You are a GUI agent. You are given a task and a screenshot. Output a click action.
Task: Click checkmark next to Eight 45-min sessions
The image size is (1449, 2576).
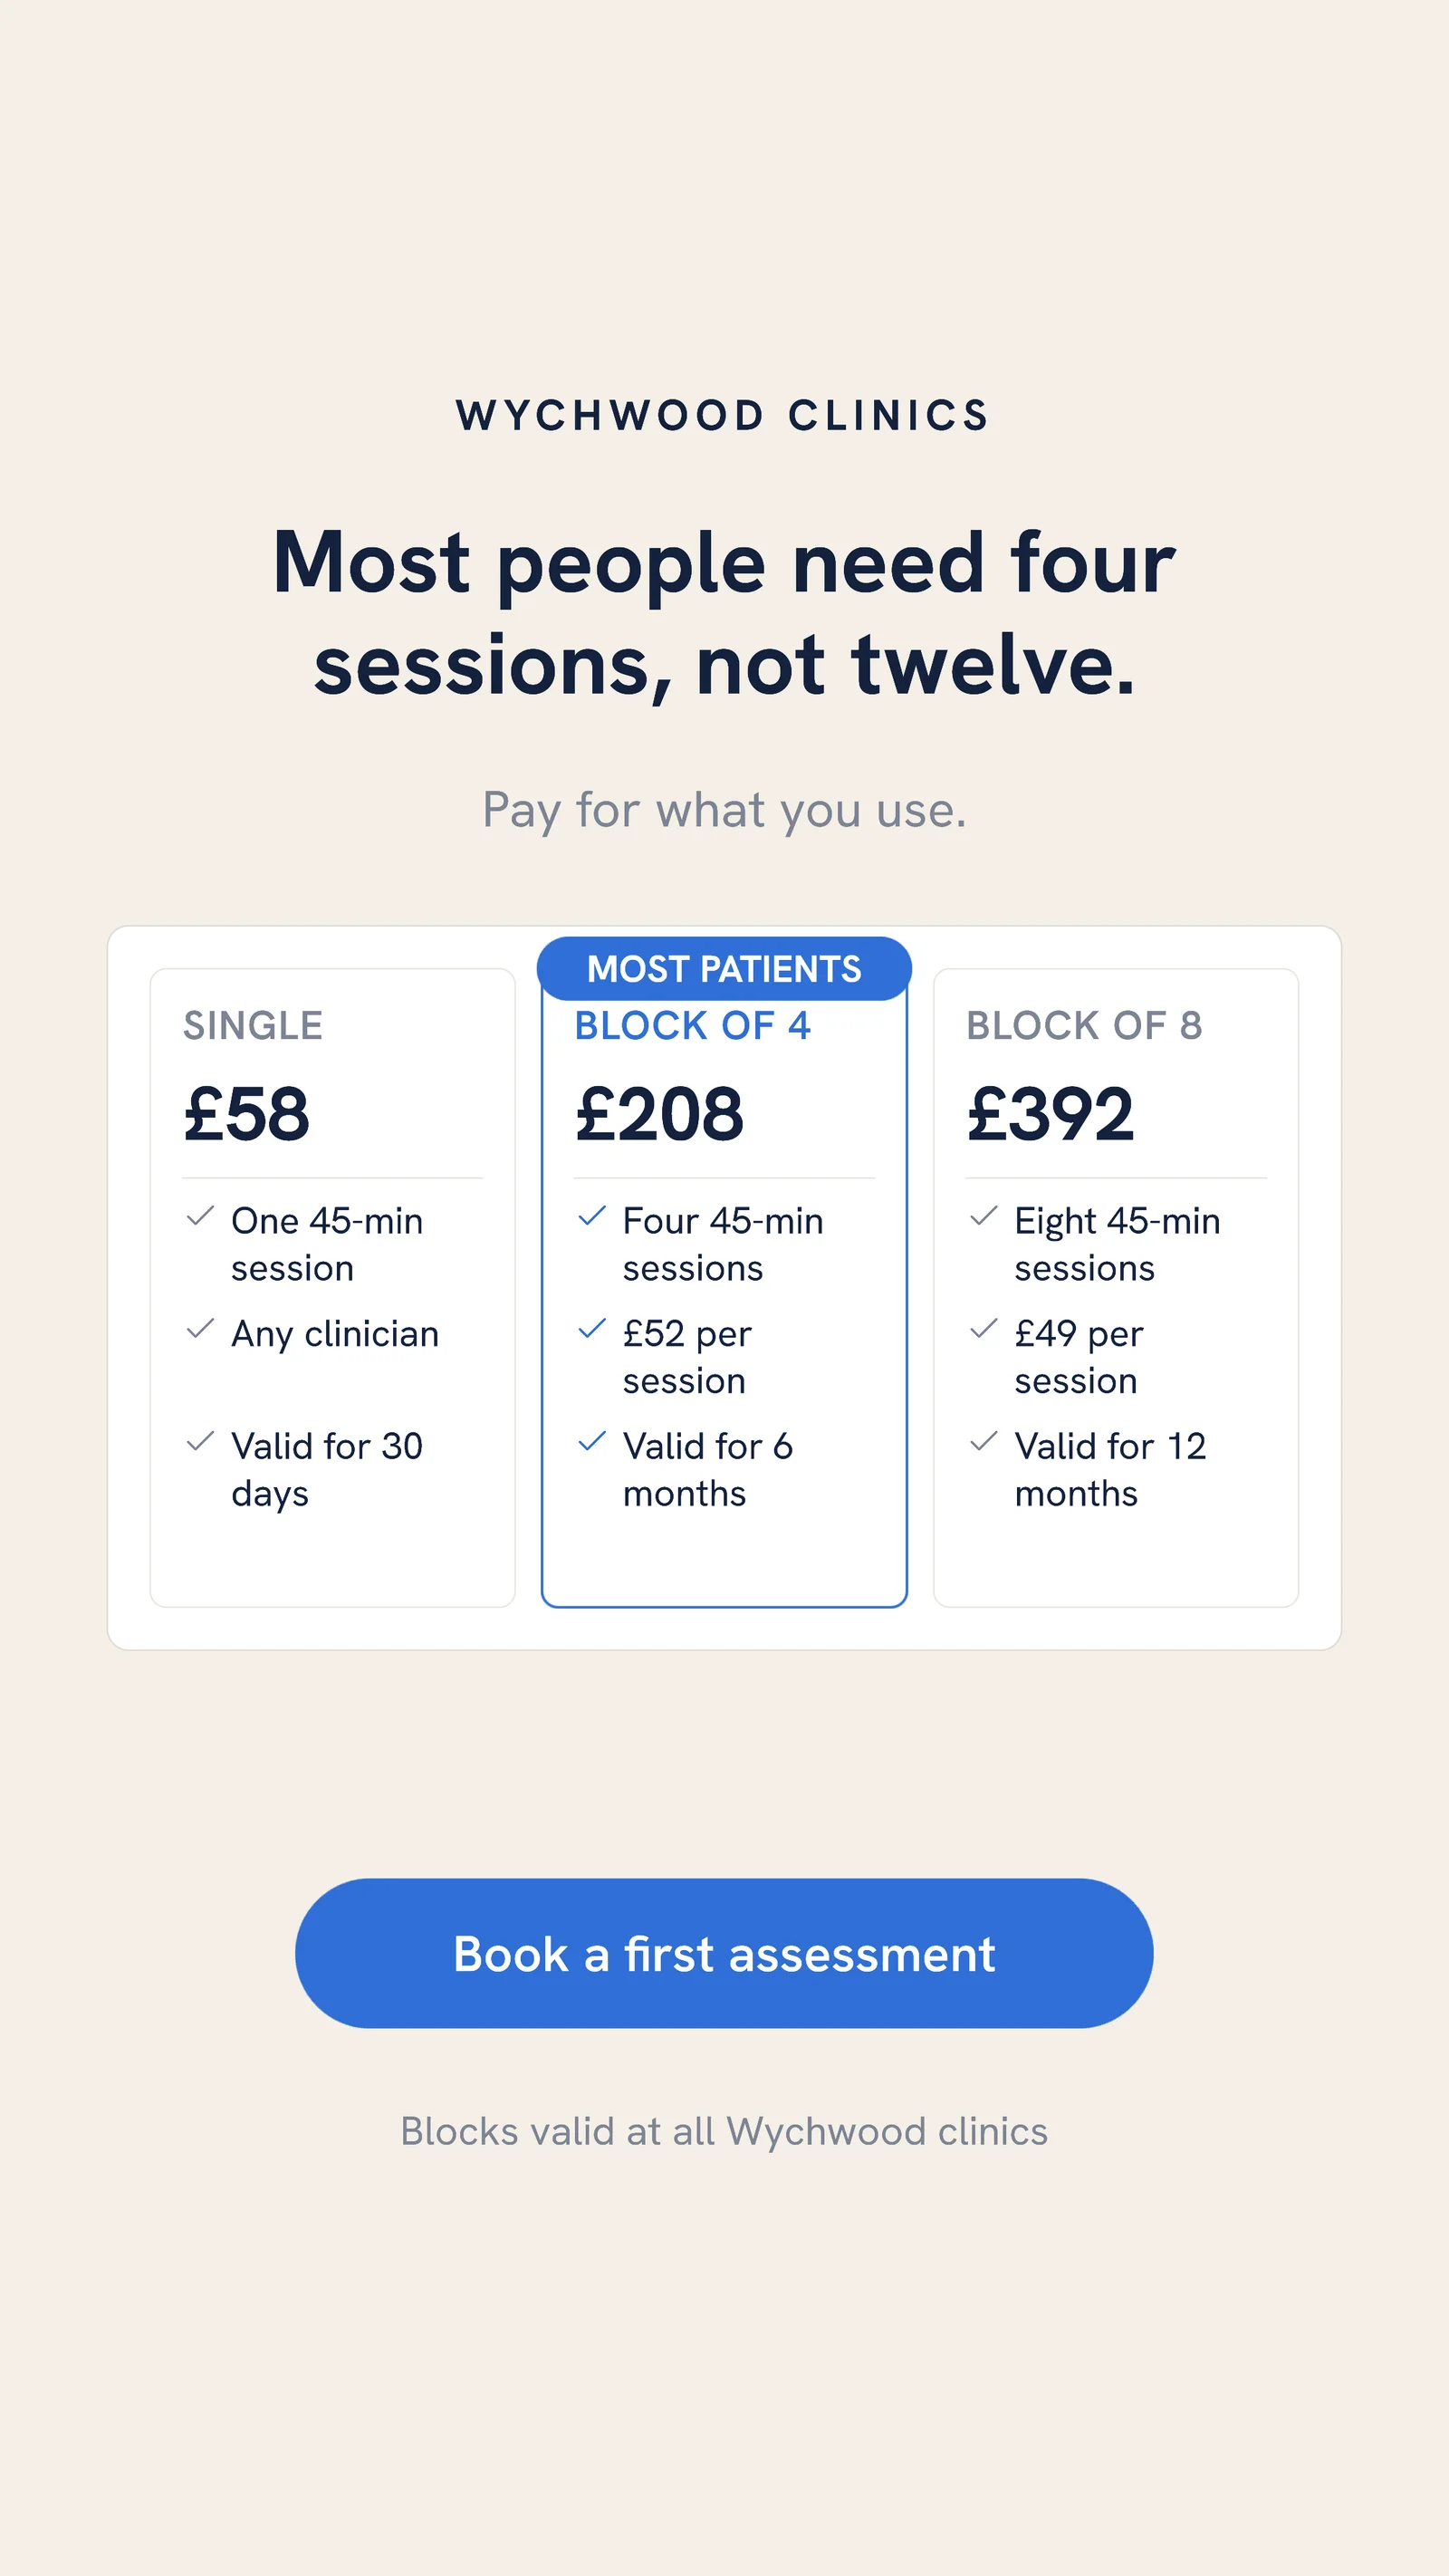[x=984, y=1216]
